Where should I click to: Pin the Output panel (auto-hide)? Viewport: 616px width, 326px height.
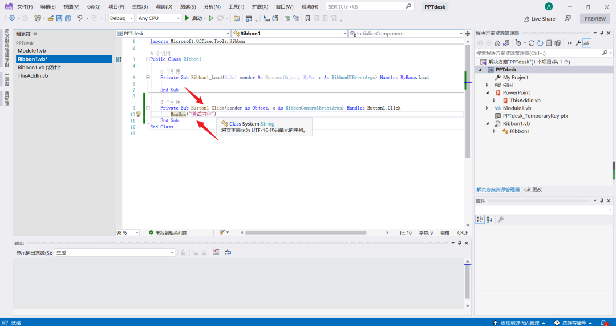click(x=459, y=243)
